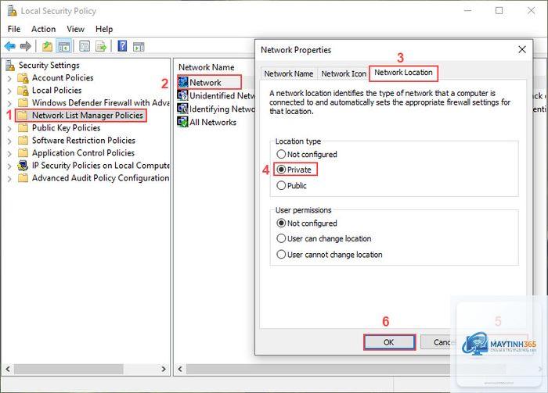
Task: Click the IP Security Policies computer icon
Action: tap(23, 166)
